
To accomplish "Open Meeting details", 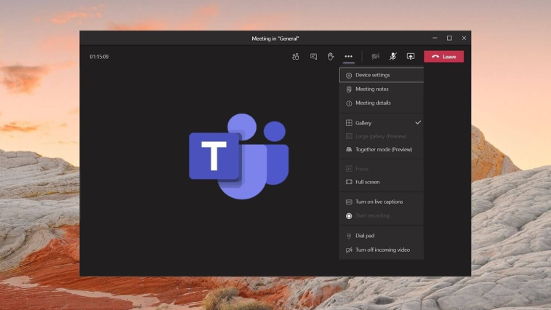I will pos(382,103).
